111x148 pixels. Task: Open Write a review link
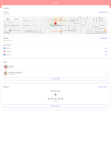click(x=103, y=87)
